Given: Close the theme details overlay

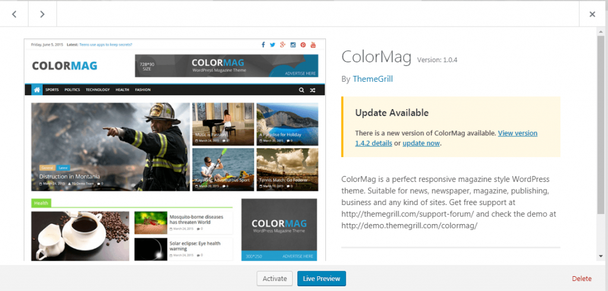Looking at the screenshot, I should click(593, 14).
